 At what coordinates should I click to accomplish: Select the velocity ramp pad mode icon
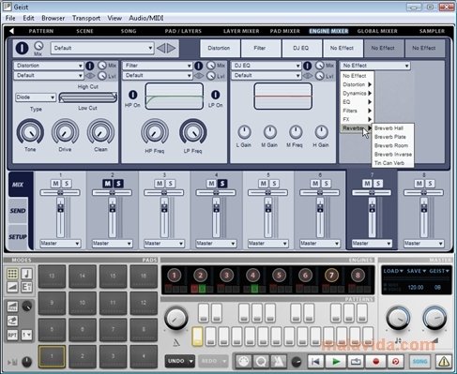pos(12,287)
